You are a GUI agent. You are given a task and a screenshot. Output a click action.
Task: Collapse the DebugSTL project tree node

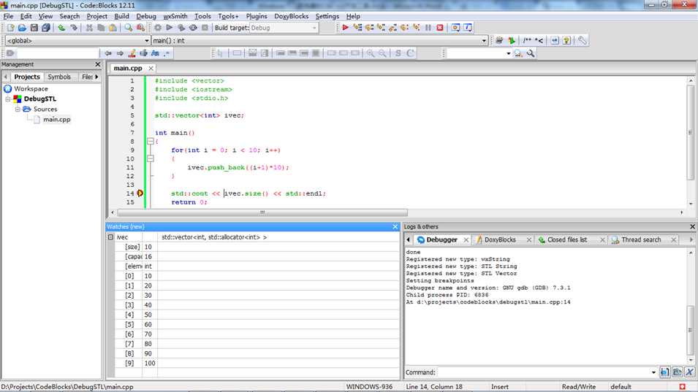tap(7, 99)
